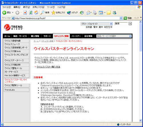The image size is (143, 127).
Task: Select the 購入情報 navigation tab
Action: coord(35,36)
